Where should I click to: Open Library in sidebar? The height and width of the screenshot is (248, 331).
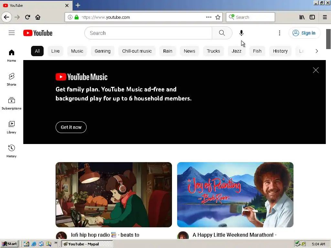[x=12, y=127]
